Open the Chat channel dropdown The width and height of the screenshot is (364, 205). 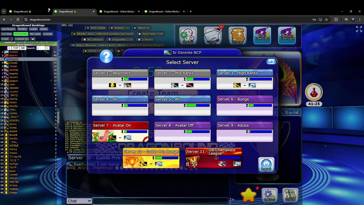79,201
